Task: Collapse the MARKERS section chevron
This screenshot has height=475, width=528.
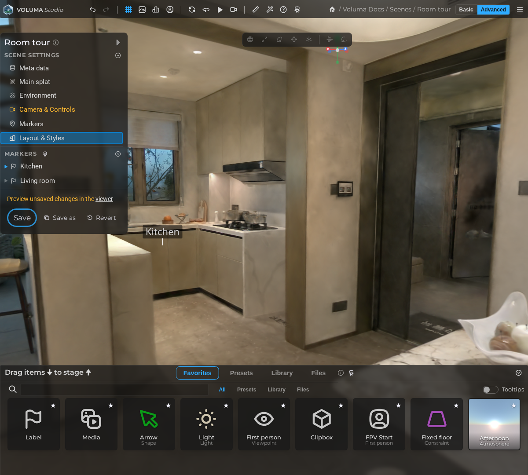Action: pos(118,154)
